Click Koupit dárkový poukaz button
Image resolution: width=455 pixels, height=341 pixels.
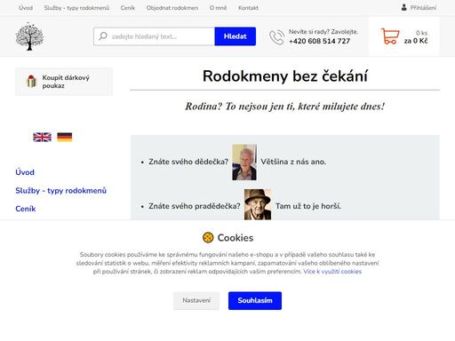(64, 82)
